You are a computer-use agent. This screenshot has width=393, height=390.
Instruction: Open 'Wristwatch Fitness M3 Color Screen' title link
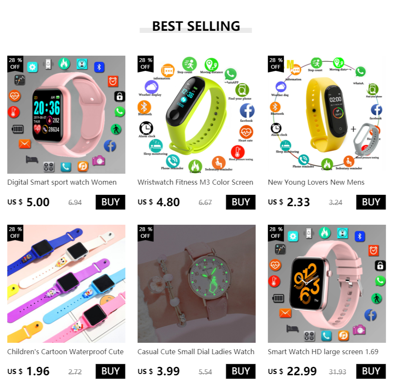point(195,182)
